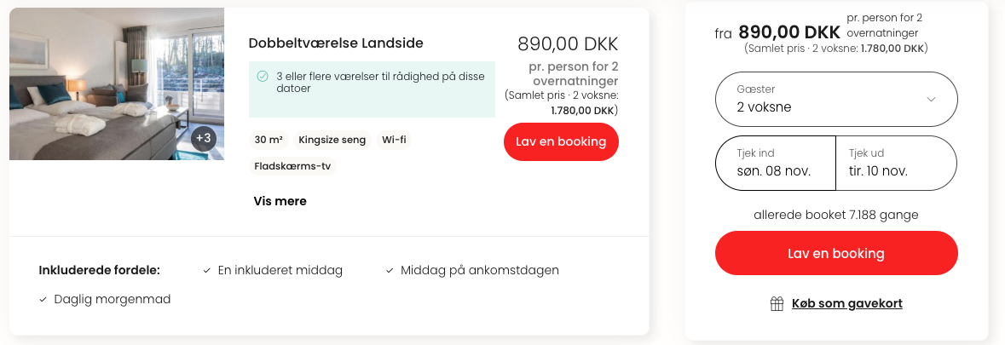The height and width of the screenshot is (345, 1005).
Task: Click the Fladskærms-tv amenity tag
Action: (292, 166)
